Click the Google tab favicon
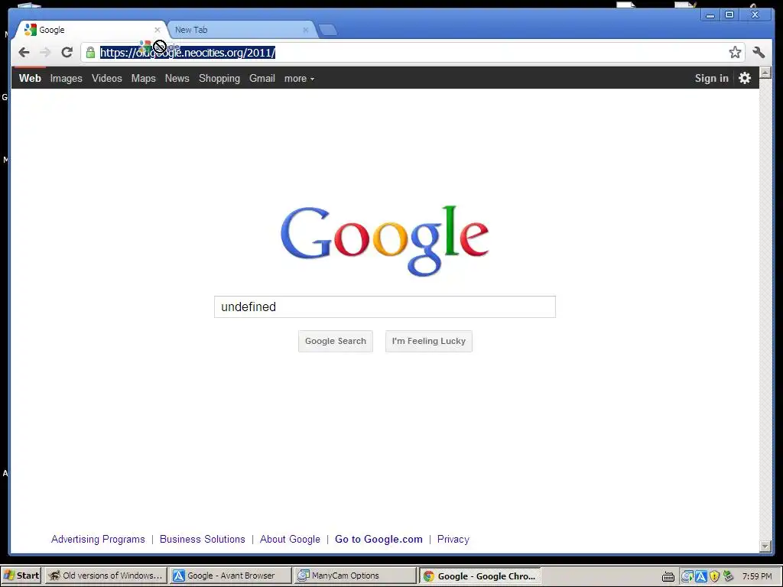Screen dimensions: 783x587 (31, 30)
